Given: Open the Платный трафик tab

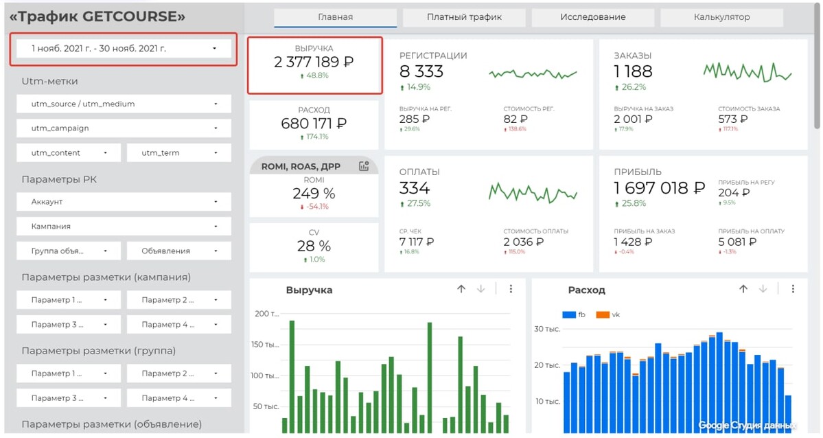Looking at the screenshot, I should pyautogui.click(x=464, y=17).
